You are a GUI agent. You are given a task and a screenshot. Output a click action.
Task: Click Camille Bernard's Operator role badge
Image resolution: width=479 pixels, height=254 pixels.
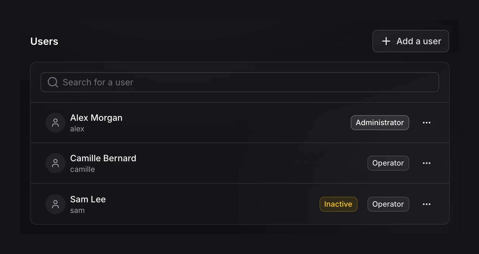(388, 163)
